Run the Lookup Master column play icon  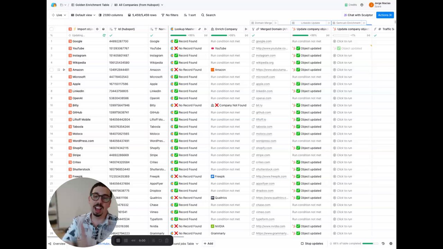click(205, 29)
